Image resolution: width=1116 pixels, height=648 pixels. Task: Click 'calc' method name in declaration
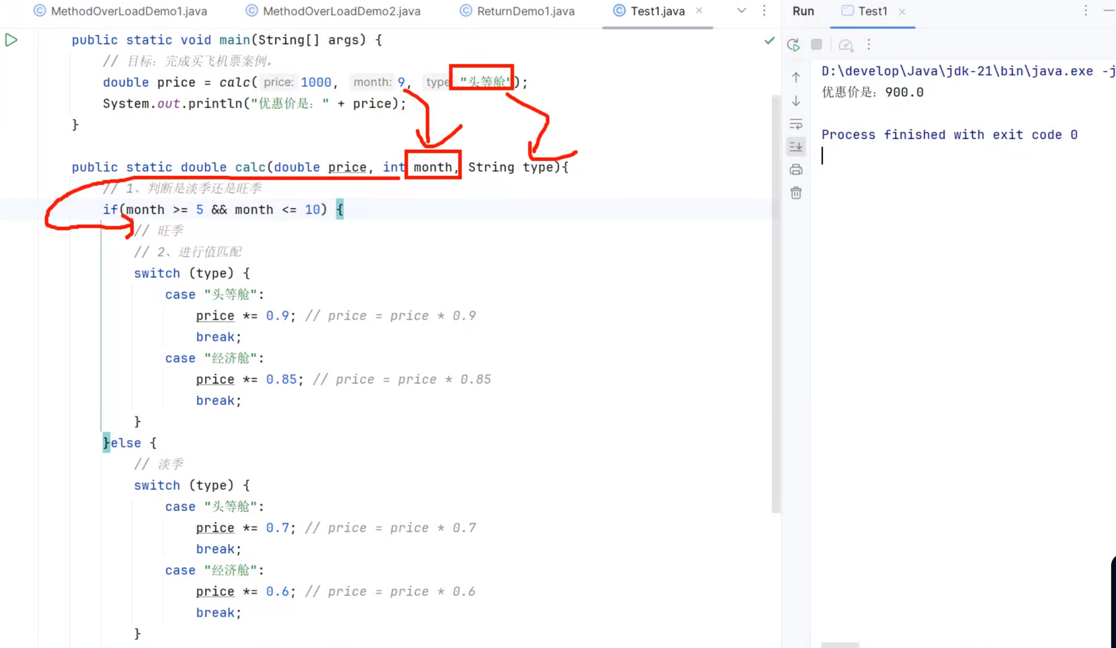pos(250,167)
